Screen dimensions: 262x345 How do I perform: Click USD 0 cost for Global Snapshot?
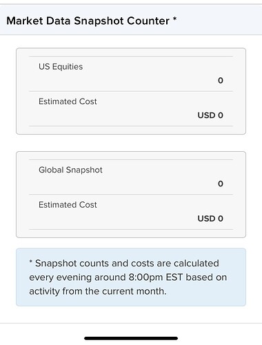point(210,219)
